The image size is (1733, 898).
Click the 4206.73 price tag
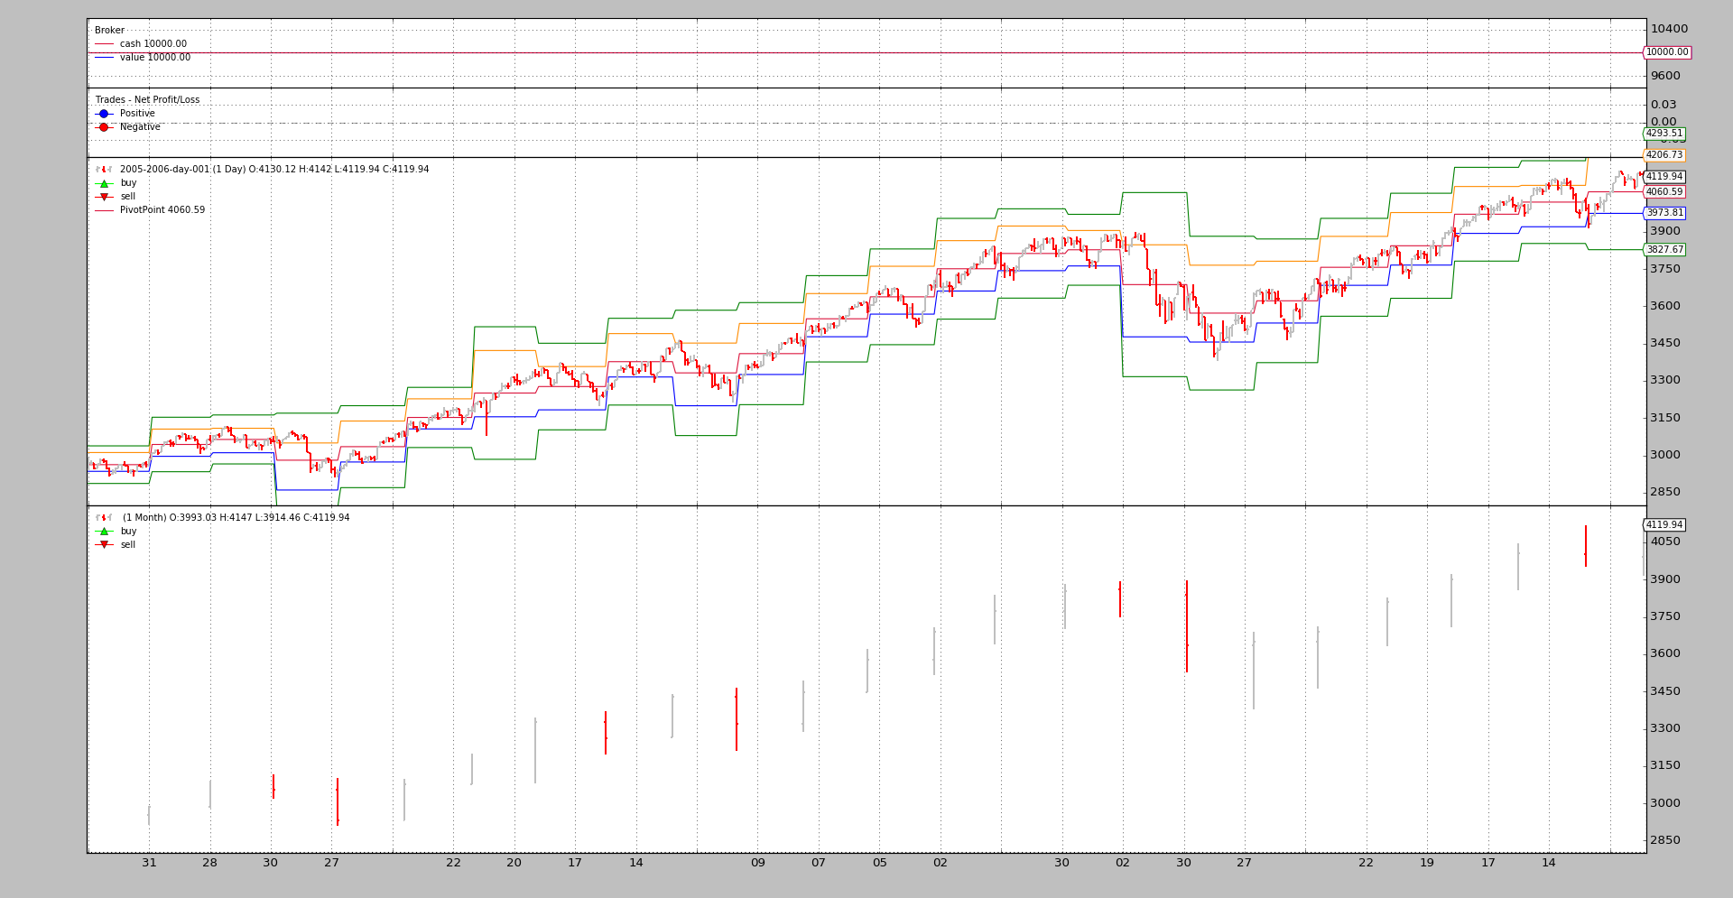(x=1663, y=155)
